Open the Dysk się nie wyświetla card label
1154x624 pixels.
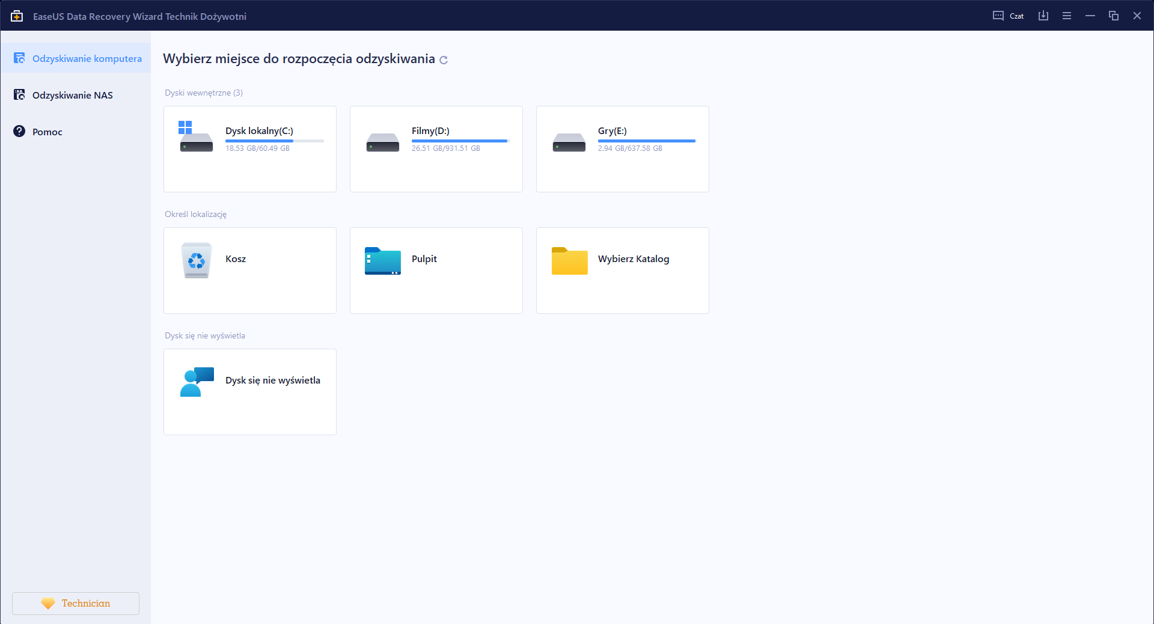(x=273, y=381)
